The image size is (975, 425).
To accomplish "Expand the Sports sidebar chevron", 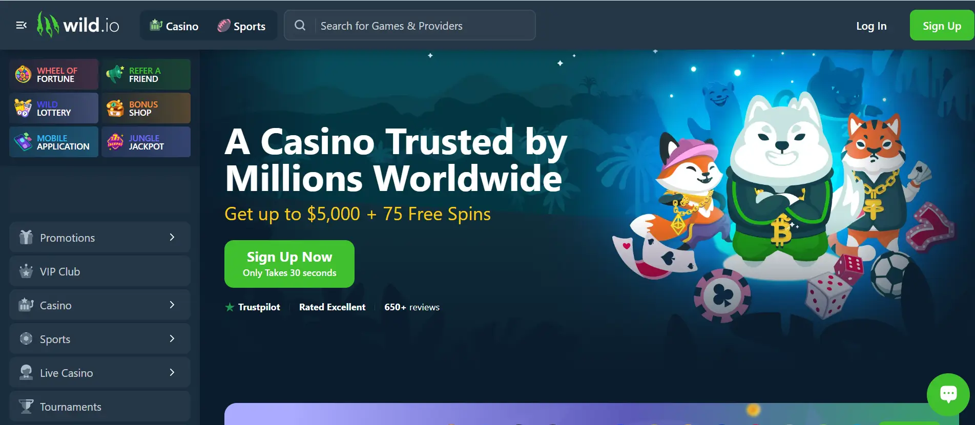I will (172, 338).
